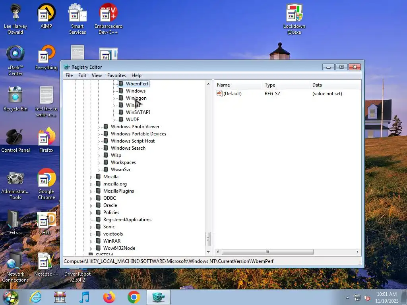The height and width of the screenshot is (305, 407).
Task: Expand the Winlogon registry key
Action: coord(114,98)
